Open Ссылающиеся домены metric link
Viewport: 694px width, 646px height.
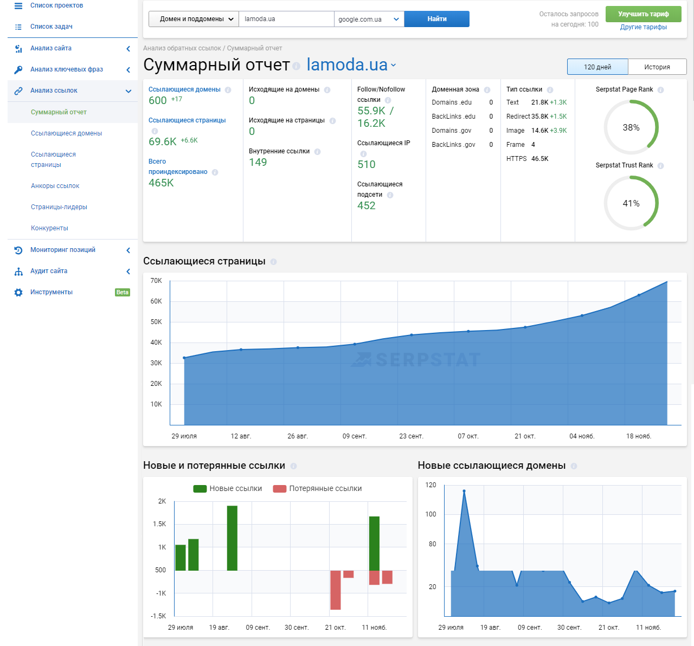coord(184,89)
